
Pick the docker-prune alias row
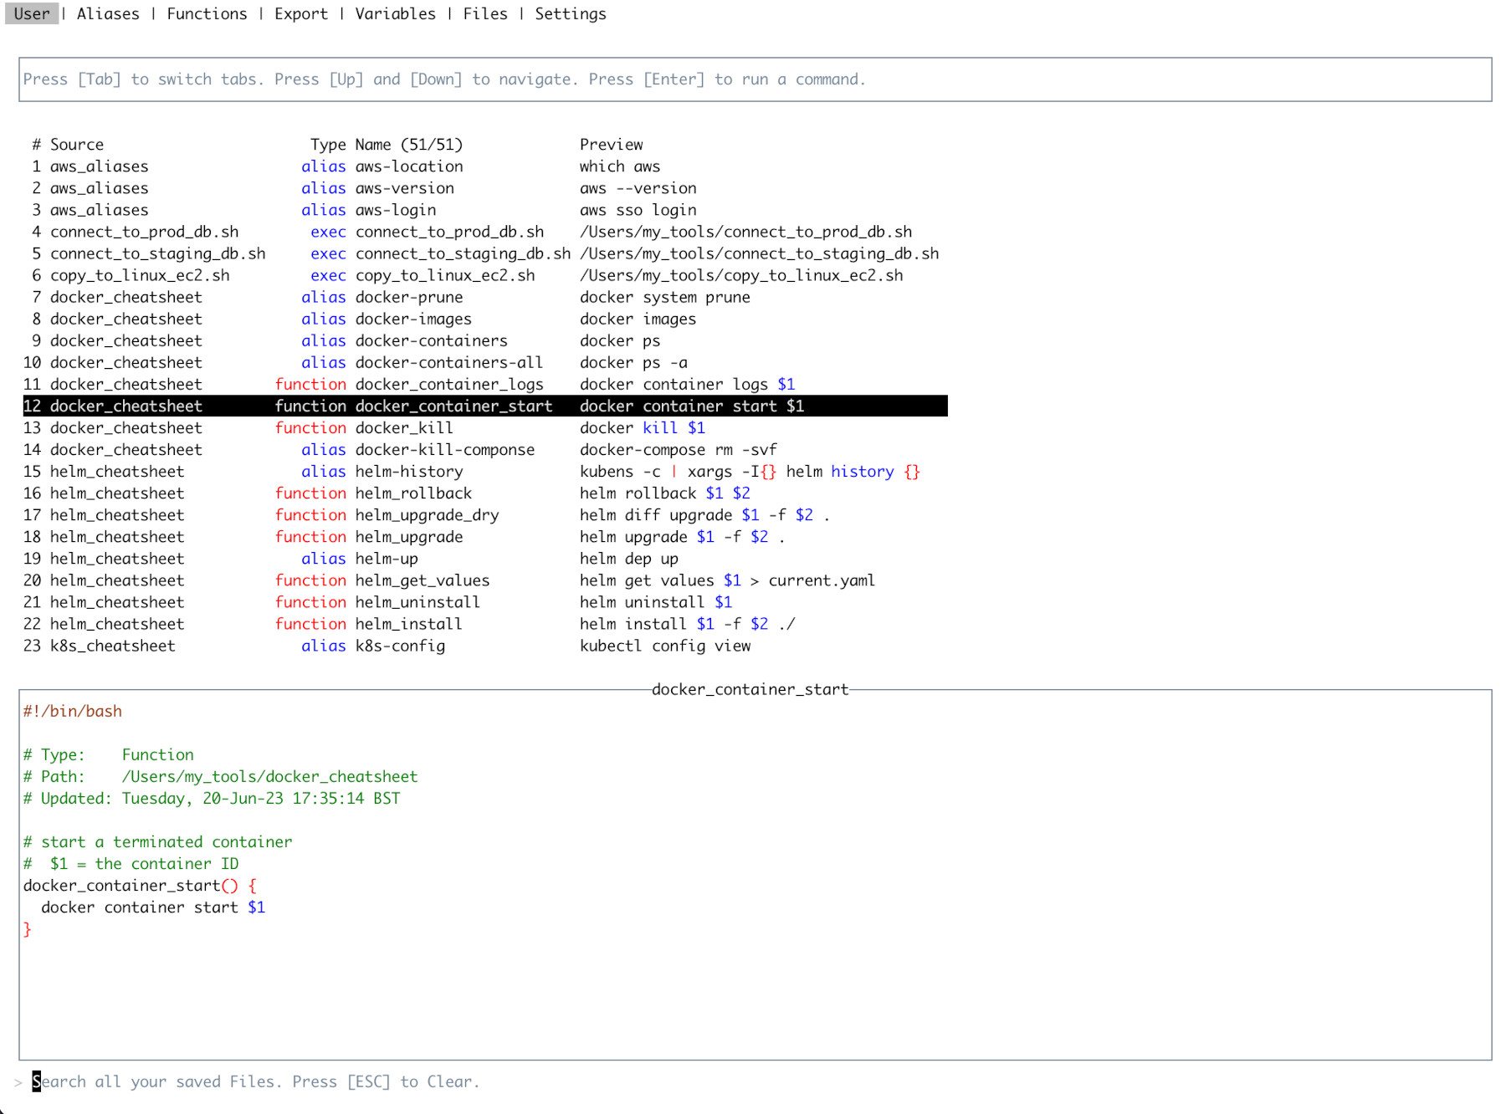tap(408, 297)
